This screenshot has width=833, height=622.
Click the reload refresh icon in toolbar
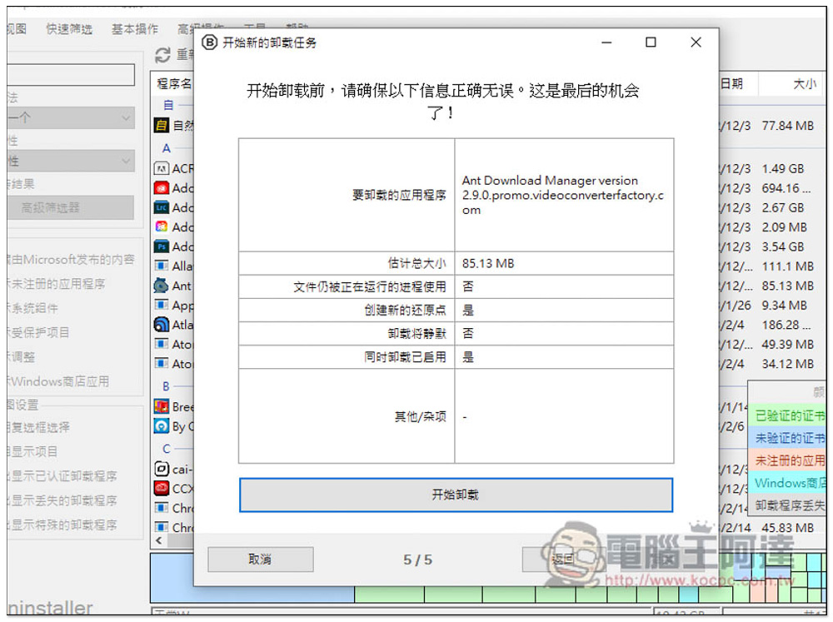[x=163, y=56]
